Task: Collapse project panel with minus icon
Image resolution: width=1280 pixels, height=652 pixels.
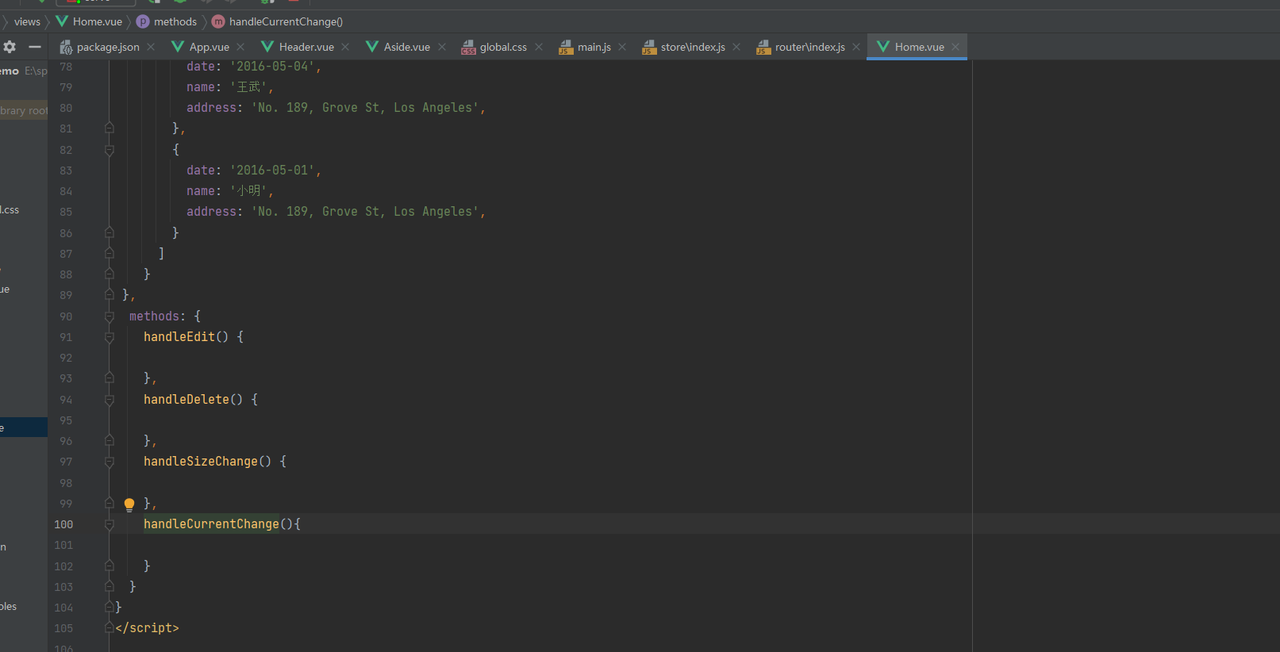Action: pyautogui.click(x=34, y=47)
